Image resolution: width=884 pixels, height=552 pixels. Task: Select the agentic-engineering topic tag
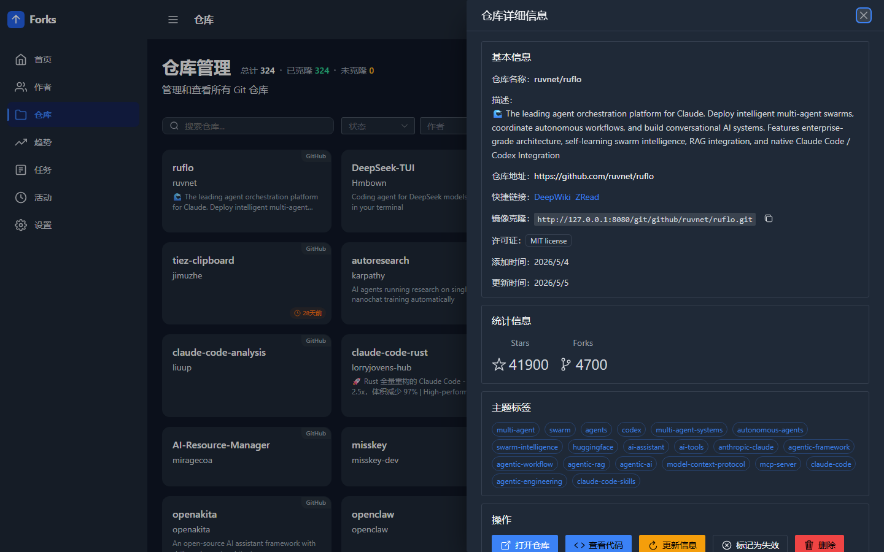pyautogui.click(x=529, y=481)
